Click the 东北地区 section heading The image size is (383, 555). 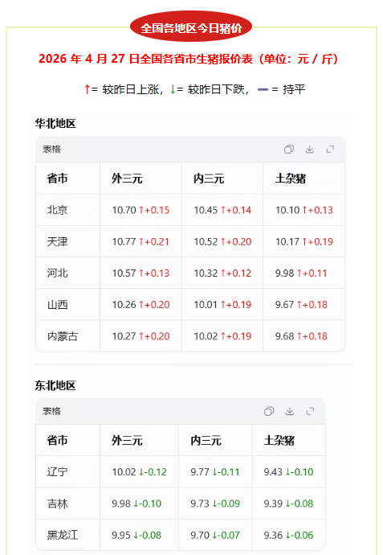[55, 385]
